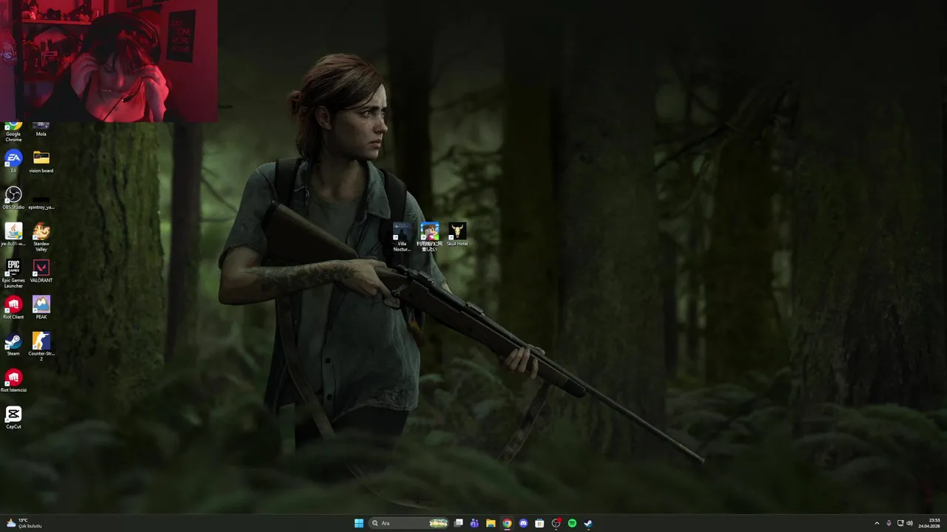947x532 pixels.
Task: Select the Riot İstemcisi desktop shortcut
Action: click(x=13, y=381)
